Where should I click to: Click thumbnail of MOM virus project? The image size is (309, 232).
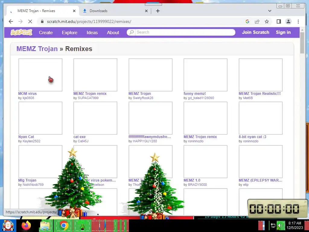(x=40, y=75)
